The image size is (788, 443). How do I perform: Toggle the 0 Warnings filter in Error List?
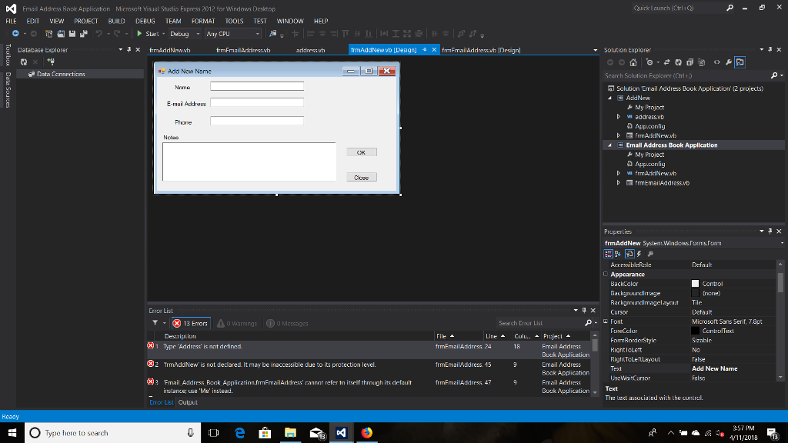click(237, 322)
